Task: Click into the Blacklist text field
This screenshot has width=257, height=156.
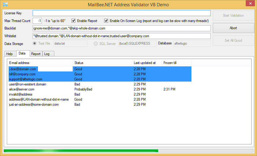Action: click(122, 28)
